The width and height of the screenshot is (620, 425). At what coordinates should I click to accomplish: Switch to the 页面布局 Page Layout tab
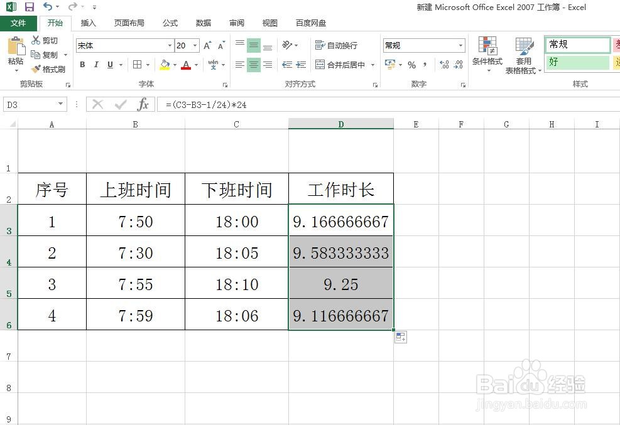pyautogui.click(x=129, y=23)
